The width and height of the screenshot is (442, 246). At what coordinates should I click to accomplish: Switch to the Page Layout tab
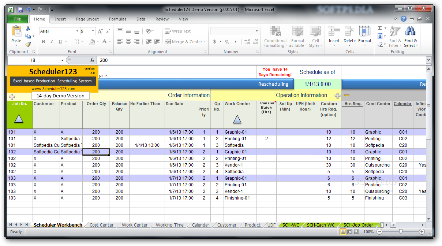click(x=87, y=19)
